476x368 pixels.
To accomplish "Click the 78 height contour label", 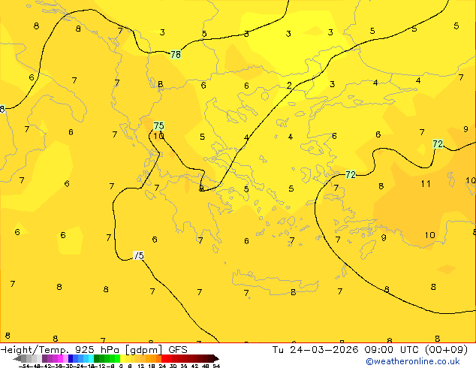I will pyautogui.click(x=176, y=54).
